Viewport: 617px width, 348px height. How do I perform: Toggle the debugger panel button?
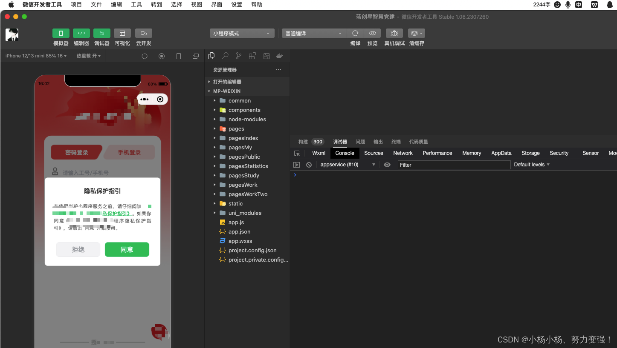pos(101,33)
